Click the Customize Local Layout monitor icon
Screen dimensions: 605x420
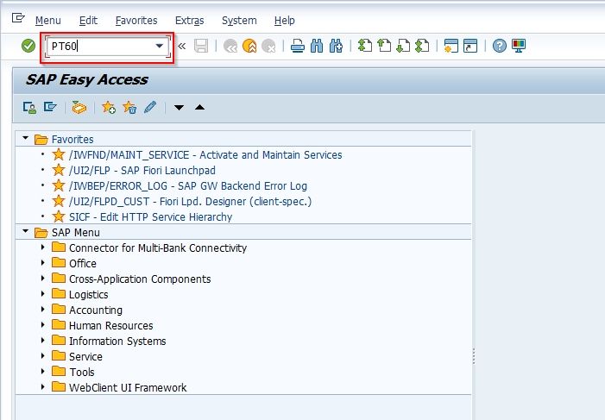519,46
